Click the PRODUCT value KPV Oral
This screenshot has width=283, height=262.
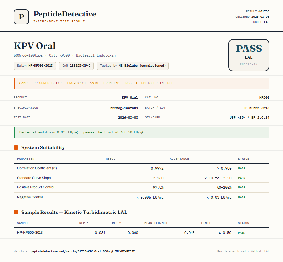point(130,98)
